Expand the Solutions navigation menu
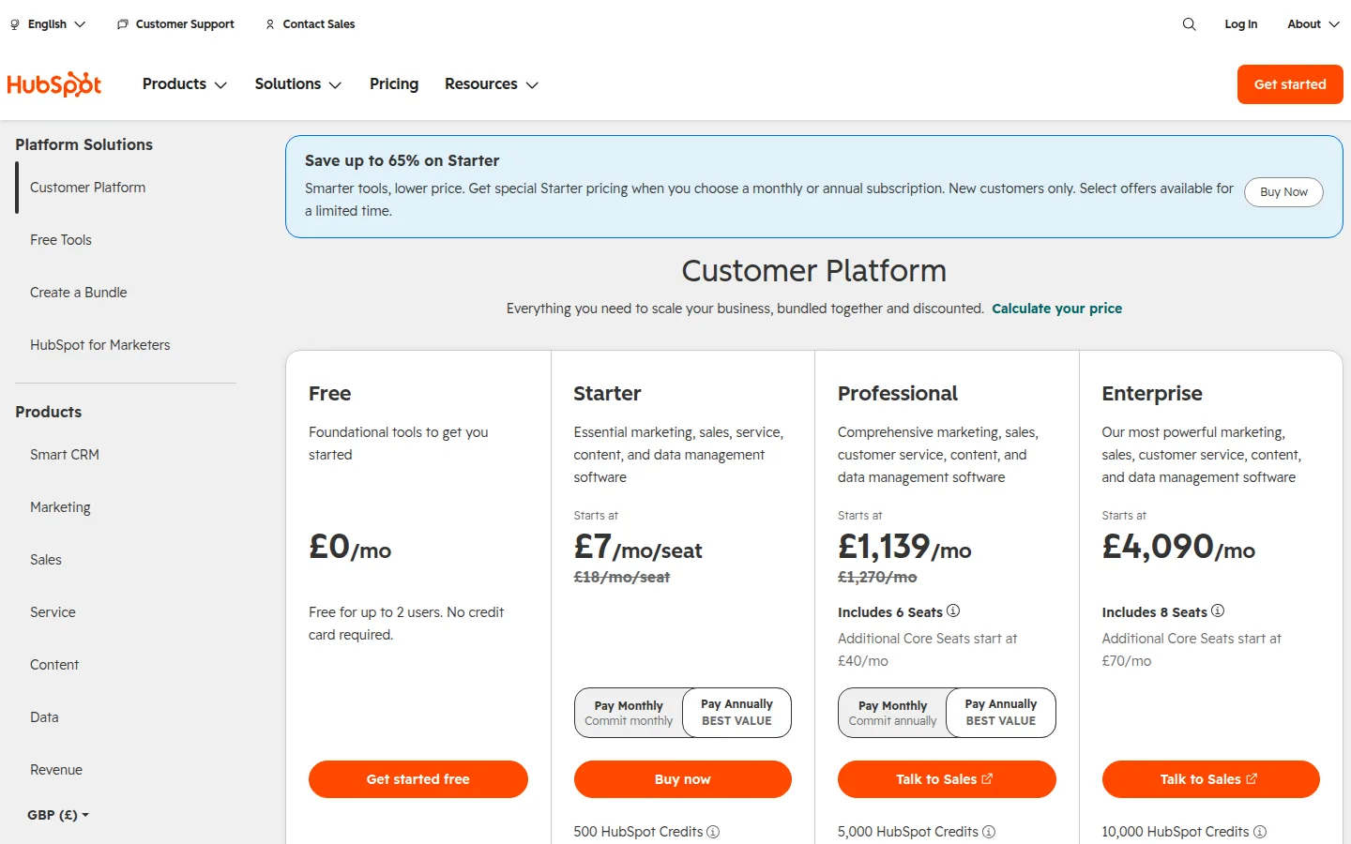 [298, 84]
